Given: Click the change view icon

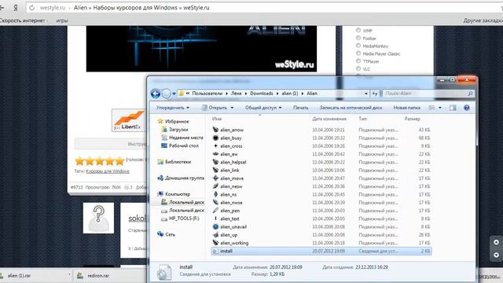Looking at the screenshot, I should (x=431, y=108).
